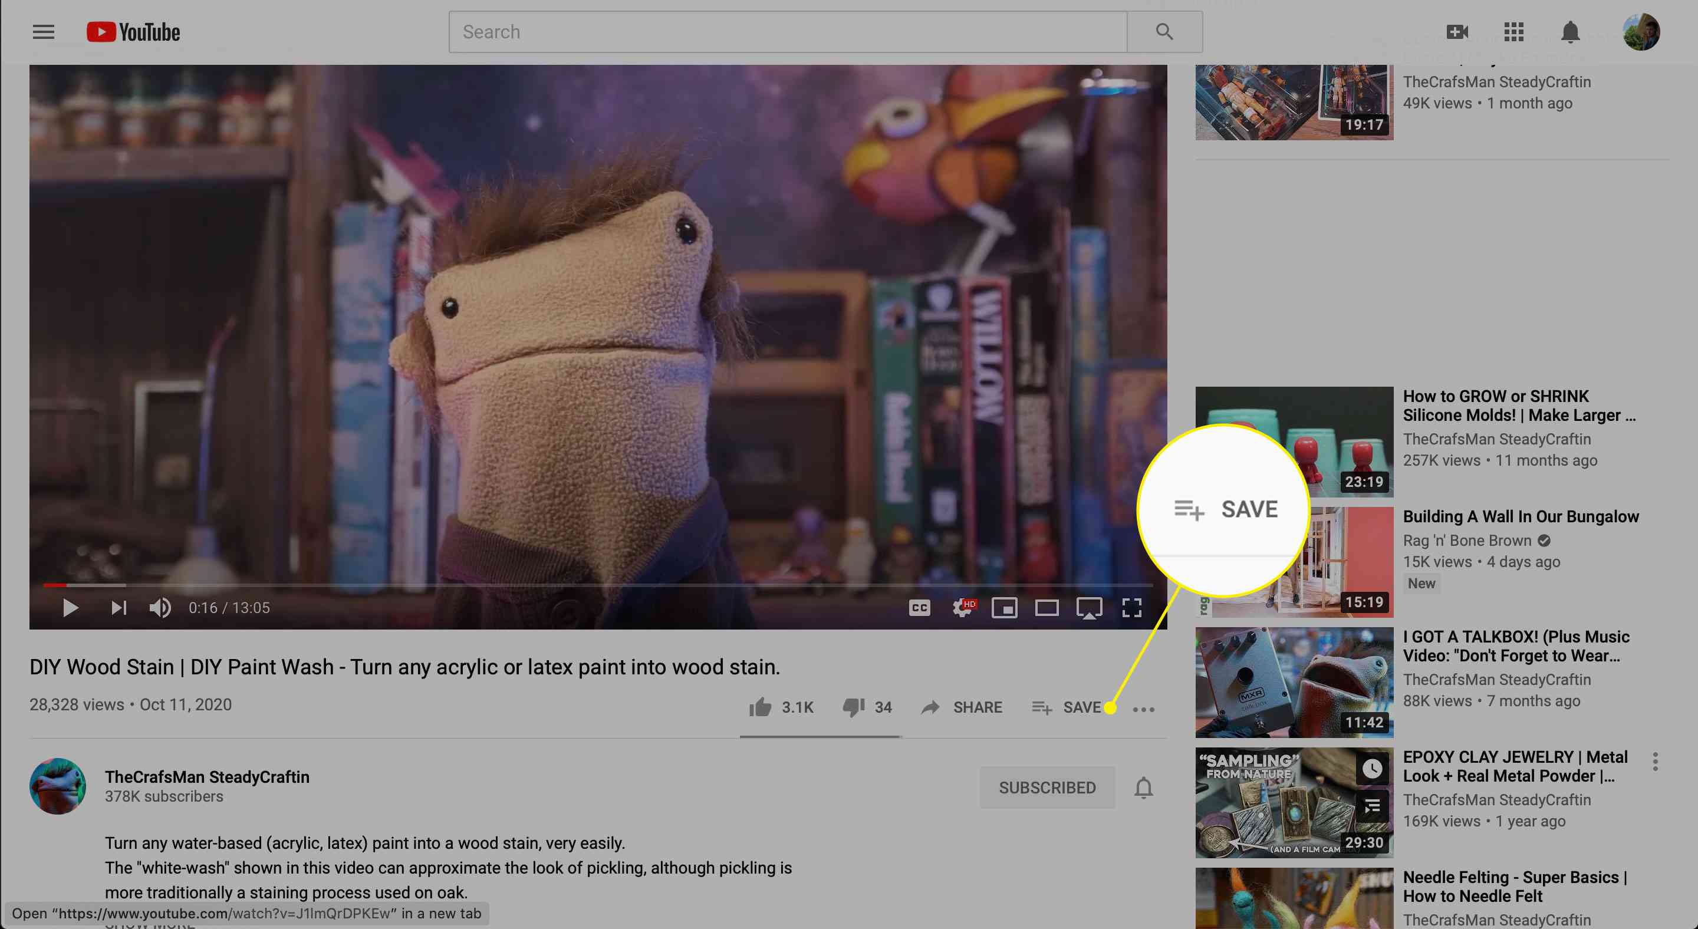
Task: Click the 0:16 / 13:05 time display
Action: coord(229,608)
